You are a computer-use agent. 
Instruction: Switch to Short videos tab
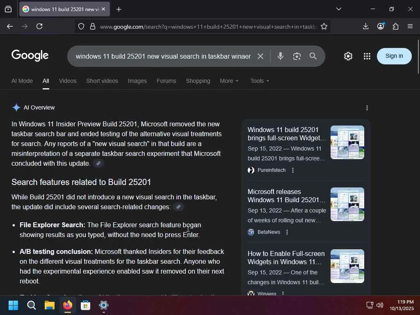click(x=102, y=81)
